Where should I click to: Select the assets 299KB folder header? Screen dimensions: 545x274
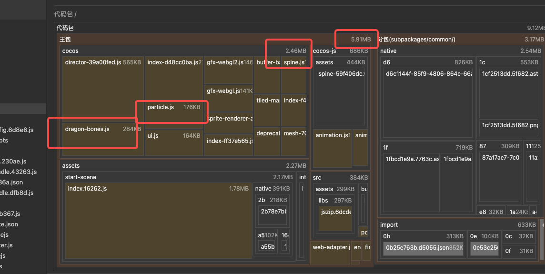coord(335,189)
